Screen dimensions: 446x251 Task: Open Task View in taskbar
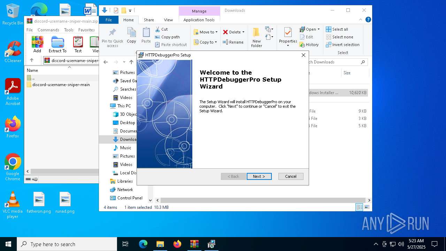click(x=125, y=244)
